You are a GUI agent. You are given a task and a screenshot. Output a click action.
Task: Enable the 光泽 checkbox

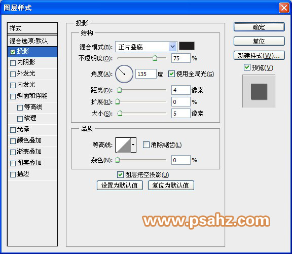[13, 130]
